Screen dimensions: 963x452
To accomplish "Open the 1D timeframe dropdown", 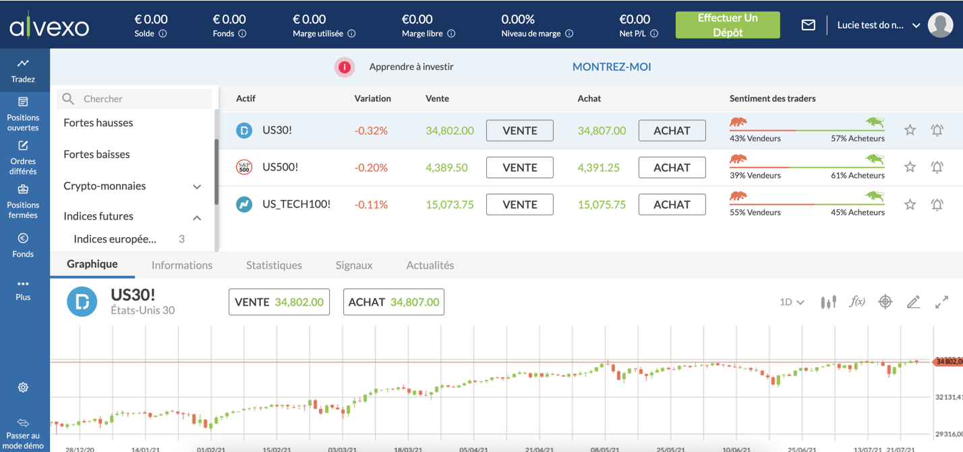I will [x=791, y=302].
